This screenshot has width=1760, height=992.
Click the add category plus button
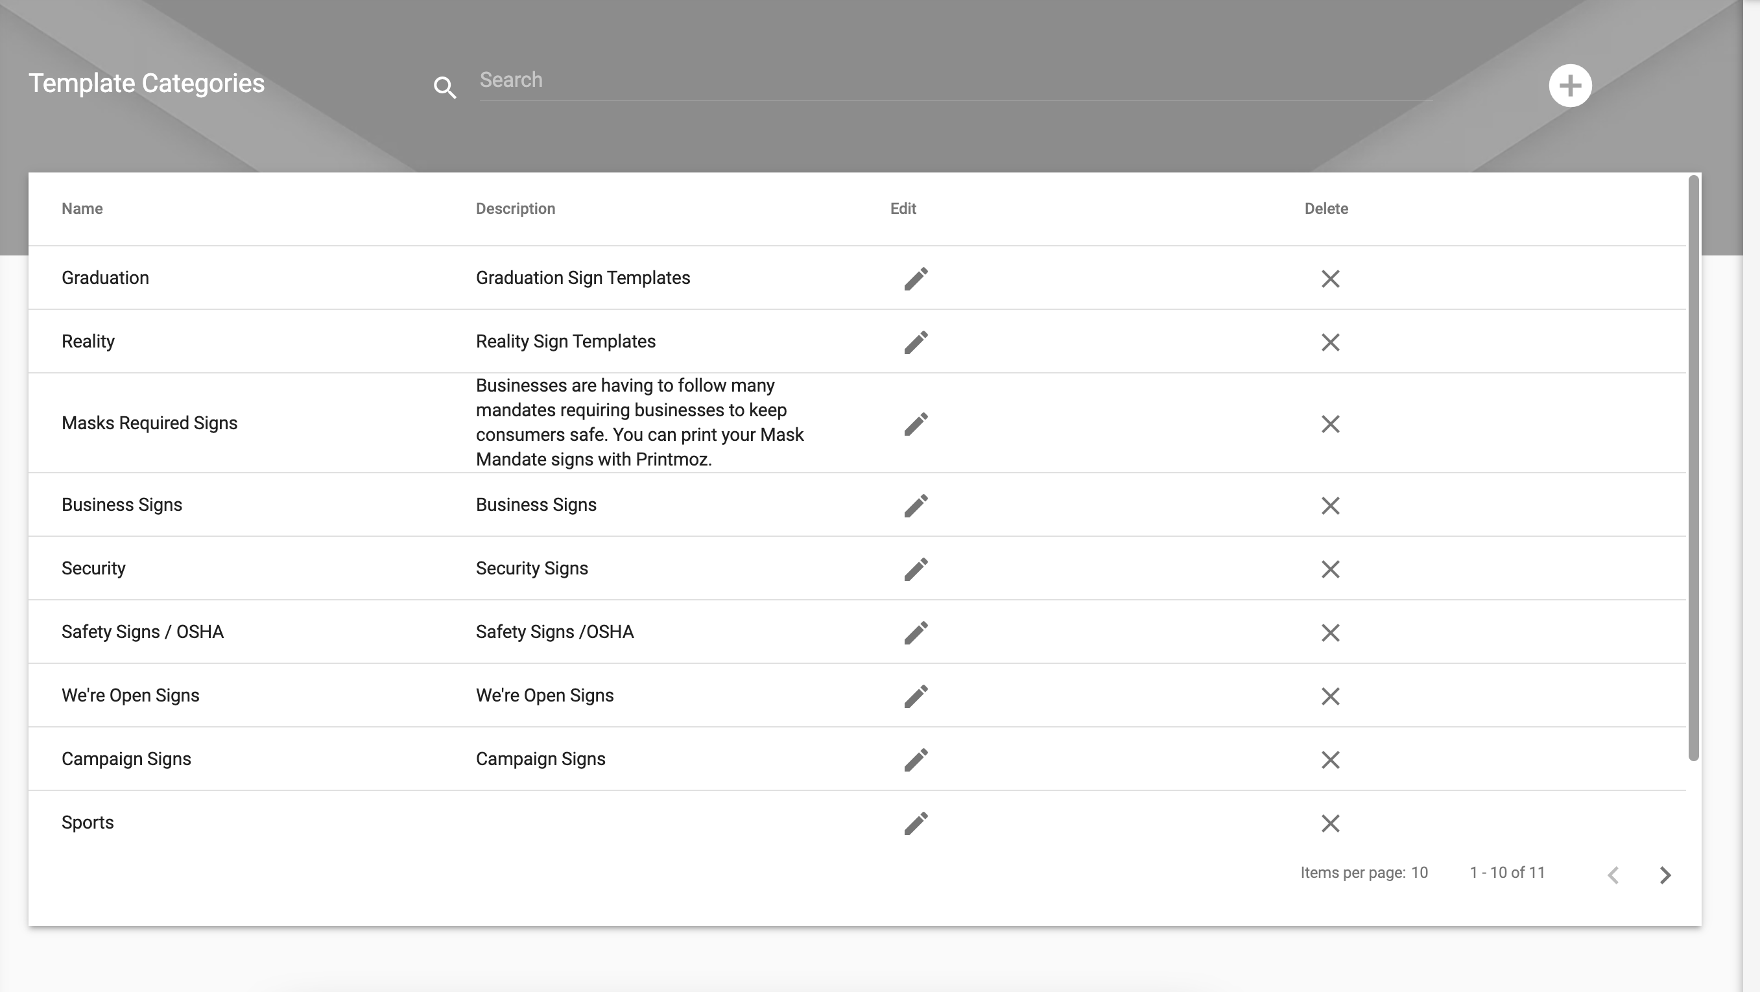click(x=1569, y=86)
